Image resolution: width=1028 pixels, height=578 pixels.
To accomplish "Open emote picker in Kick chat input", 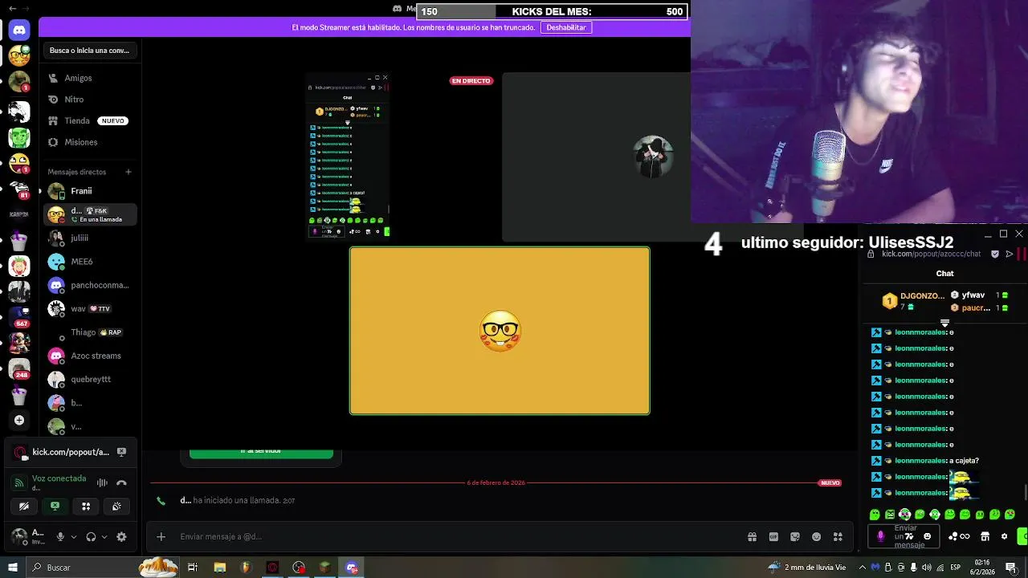I will [928, 536].
